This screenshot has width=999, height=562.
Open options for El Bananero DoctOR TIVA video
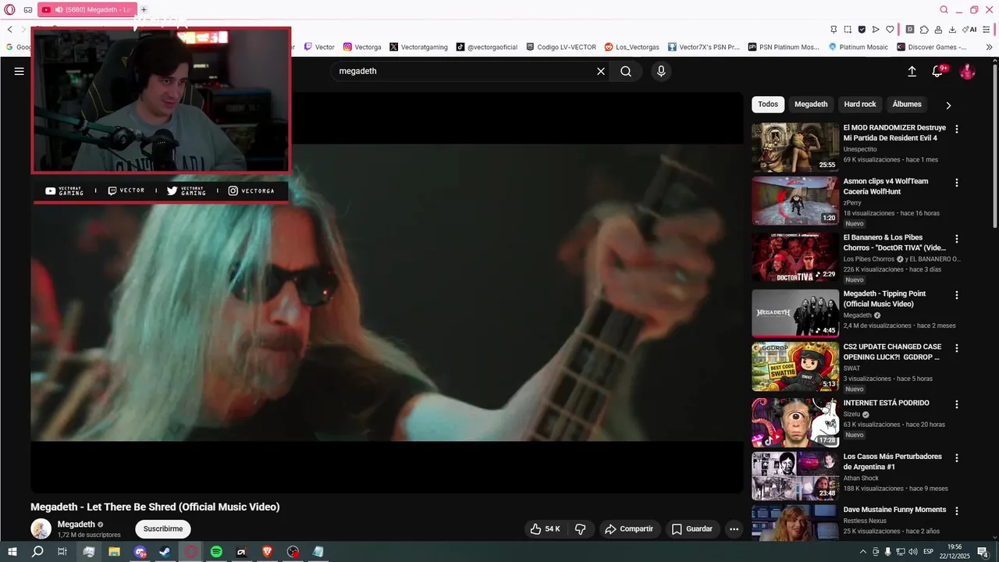957,239
